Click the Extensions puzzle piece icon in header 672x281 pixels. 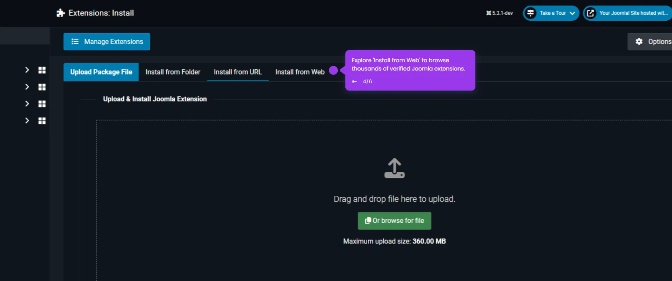click(x=61, y=13)
